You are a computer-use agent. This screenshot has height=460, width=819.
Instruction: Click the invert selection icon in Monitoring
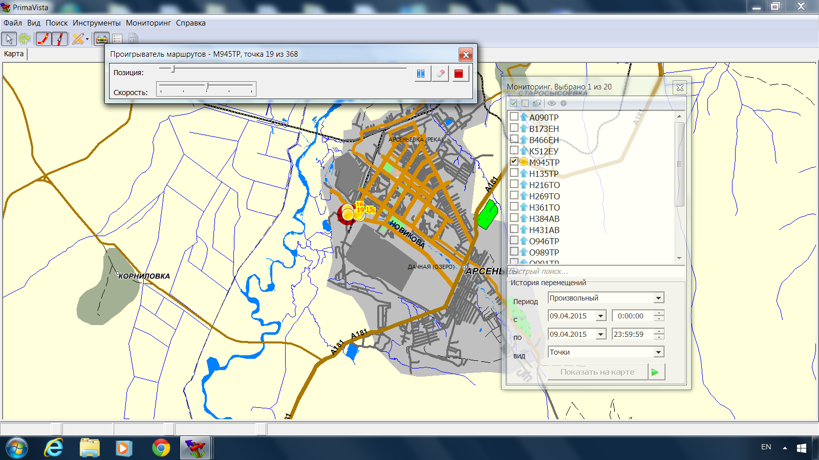(536, 103)
